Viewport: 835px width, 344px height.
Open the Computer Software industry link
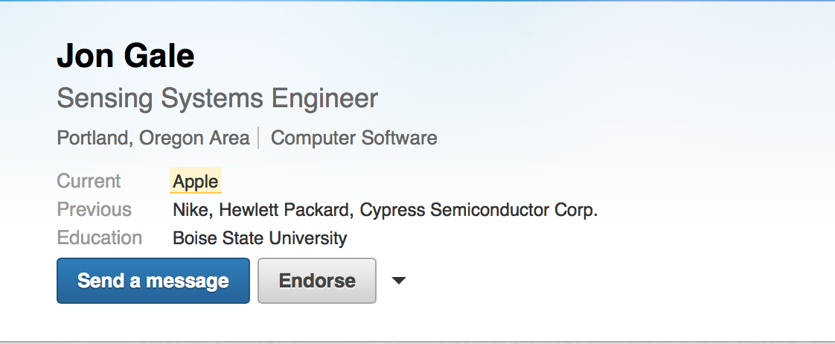click(x=353, y=138)
